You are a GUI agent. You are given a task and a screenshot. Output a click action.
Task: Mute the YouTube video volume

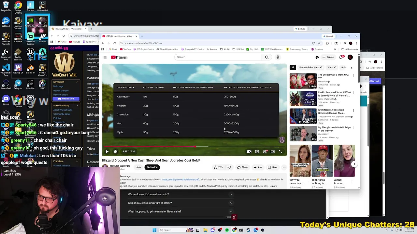click(x=115, y=151)
